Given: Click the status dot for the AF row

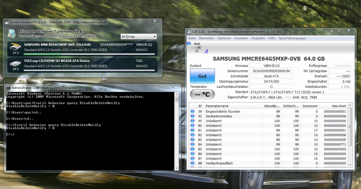Looking at the screenshot, I should (193, 121).
